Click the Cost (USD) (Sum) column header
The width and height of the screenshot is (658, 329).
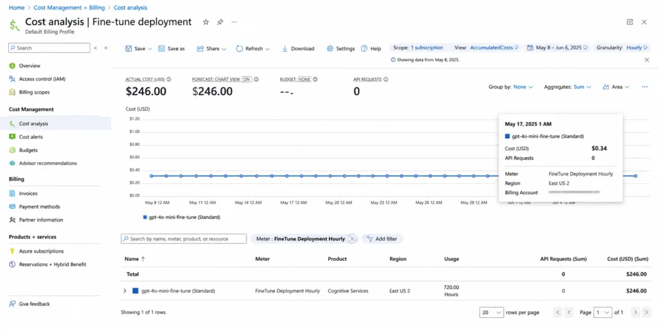(627, 259)
